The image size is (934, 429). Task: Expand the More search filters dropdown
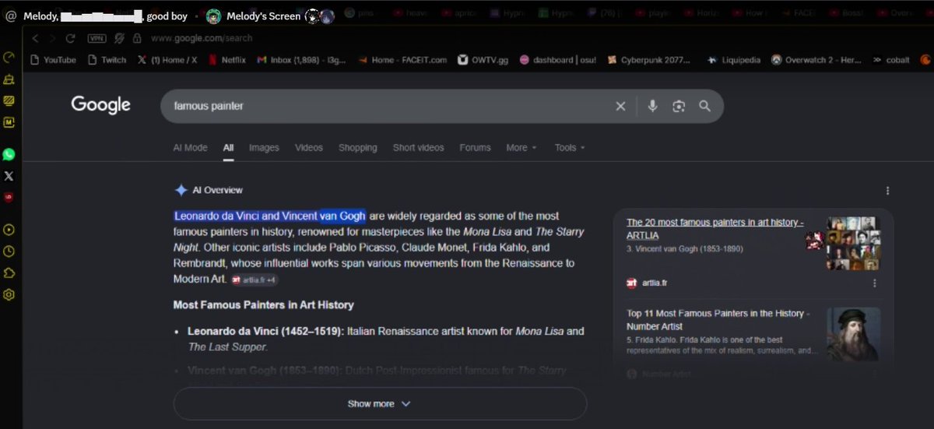pos(521,147)
